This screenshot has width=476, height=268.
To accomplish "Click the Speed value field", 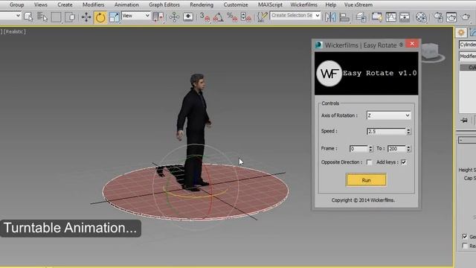I will tap(387, 131).
